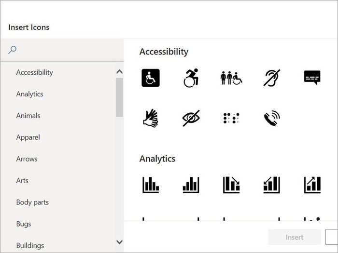Select the bar chart with downward trend arrow
Screen dimensions: 338x253
point(231,185)
